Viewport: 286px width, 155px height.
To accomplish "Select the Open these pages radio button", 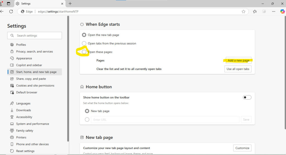I will tap(84, 52).
